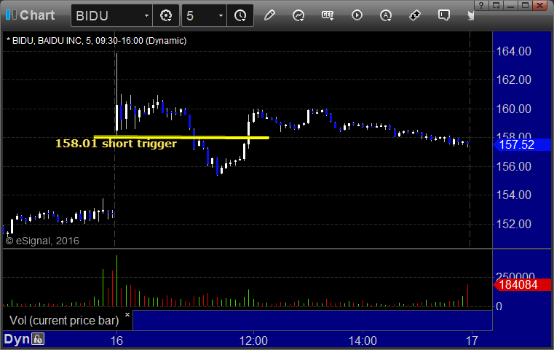
Task: Click the 152.00 price axis label
Action: [514, 224]
